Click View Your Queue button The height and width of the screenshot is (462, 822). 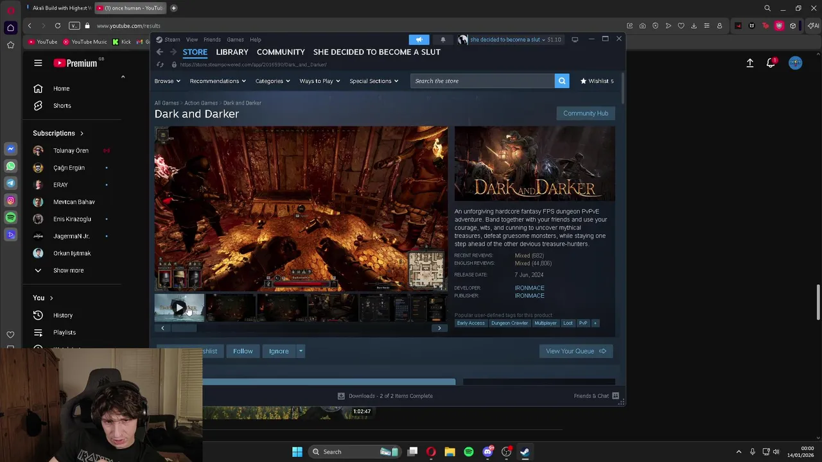tap(576, 351)
